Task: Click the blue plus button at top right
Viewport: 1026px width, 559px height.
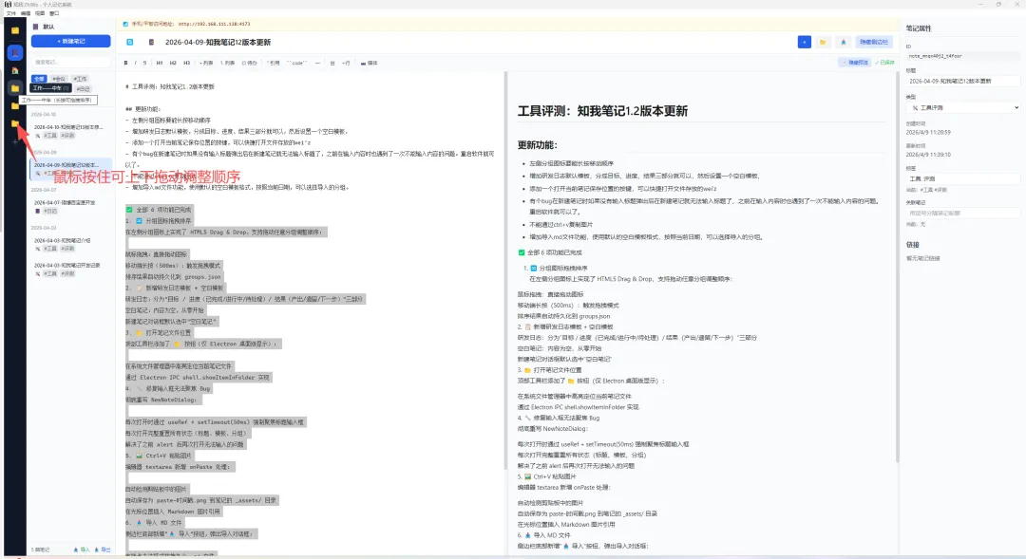Action: pyautogui.click(x=805, y=42)
